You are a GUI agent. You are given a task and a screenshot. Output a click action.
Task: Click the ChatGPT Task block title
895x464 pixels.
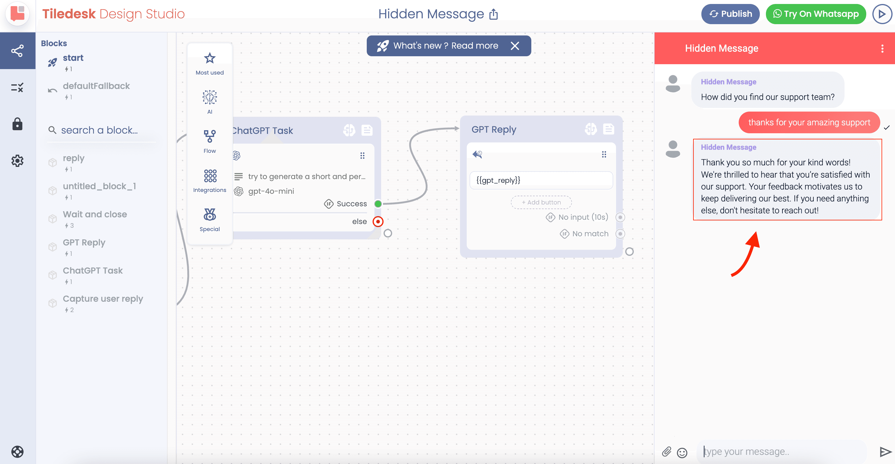(x=263, y=130)
